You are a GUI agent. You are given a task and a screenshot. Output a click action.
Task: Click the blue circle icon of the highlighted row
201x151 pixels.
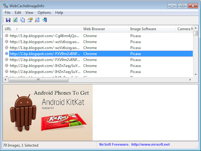(x=7, y=54)
